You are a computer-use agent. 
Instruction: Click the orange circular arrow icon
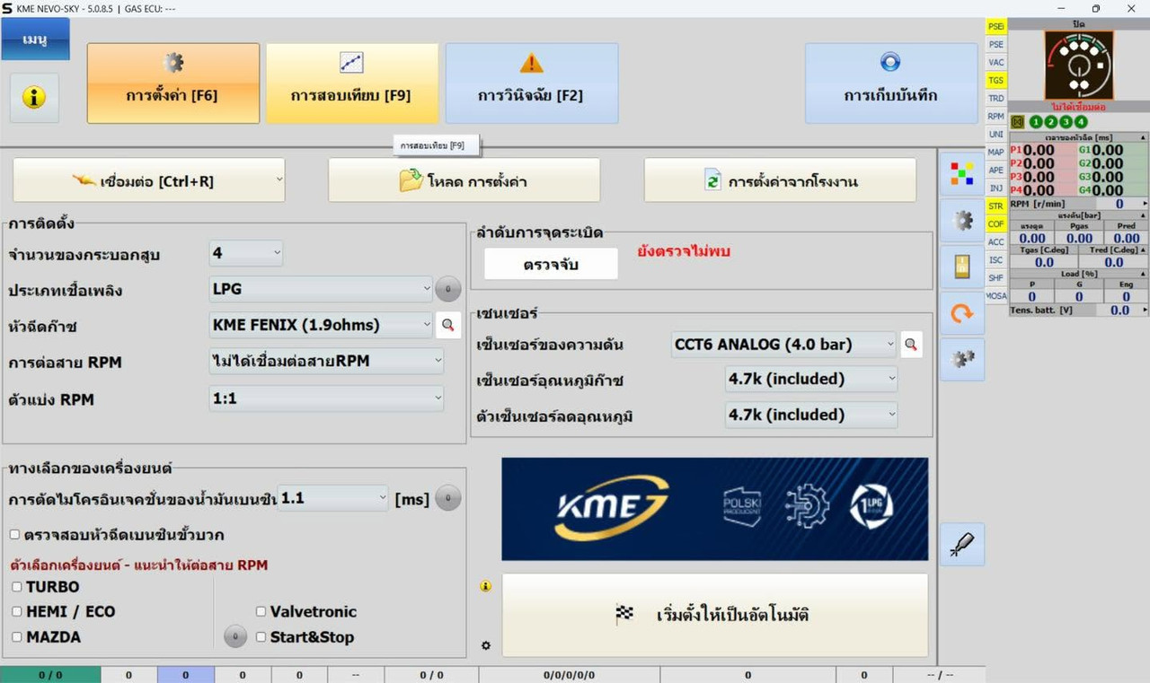962,313
